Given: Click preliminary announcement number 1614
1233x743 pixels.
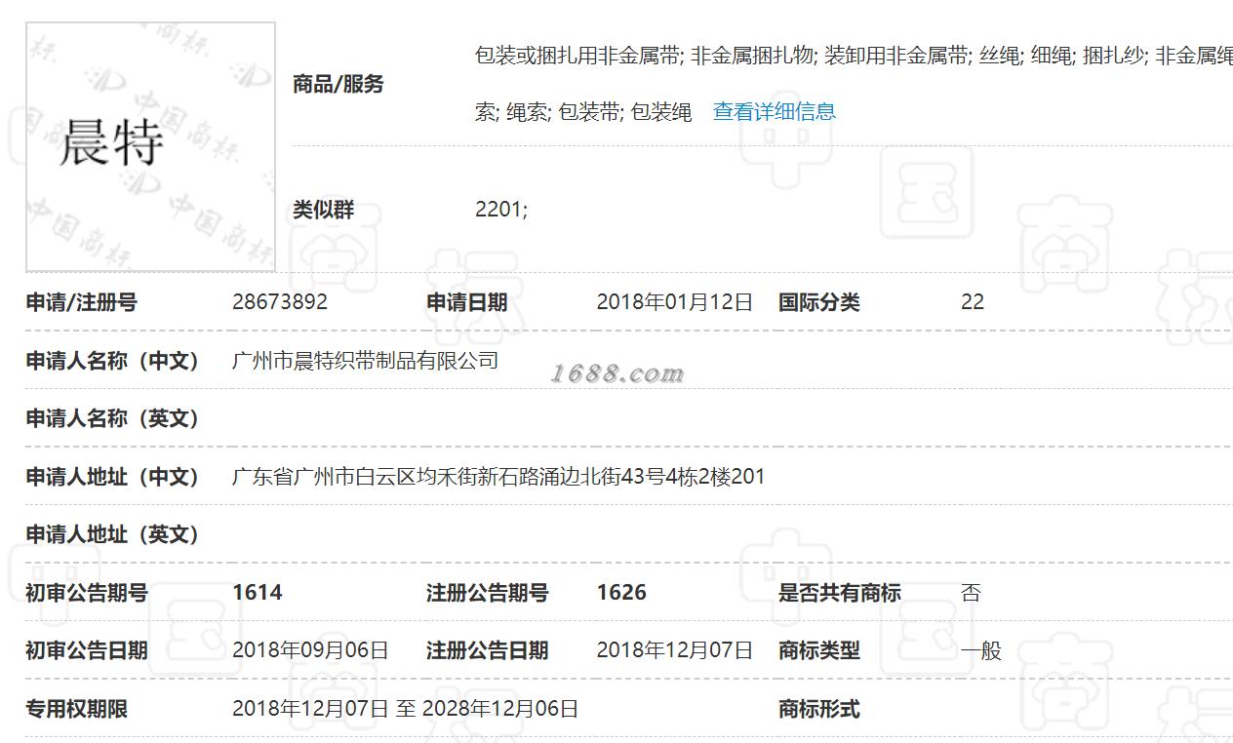Looking at the screenshot, I should tap(258, 593).
